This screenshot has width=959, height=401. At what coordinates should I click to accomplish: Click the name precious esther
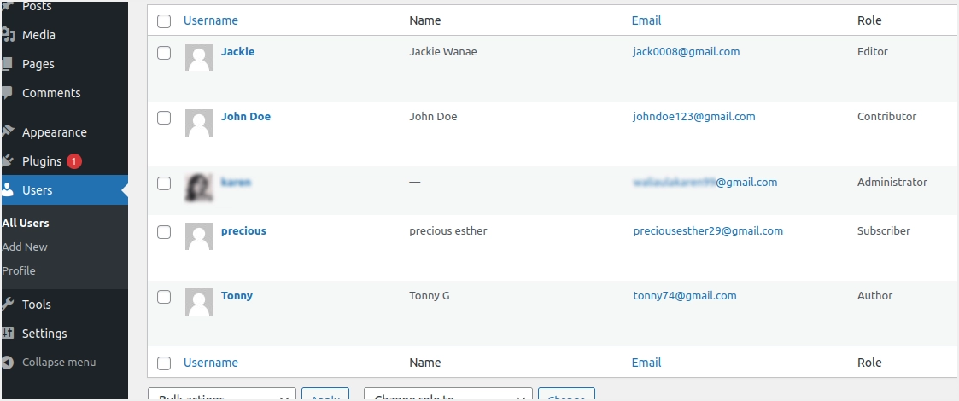click(448, 230)
